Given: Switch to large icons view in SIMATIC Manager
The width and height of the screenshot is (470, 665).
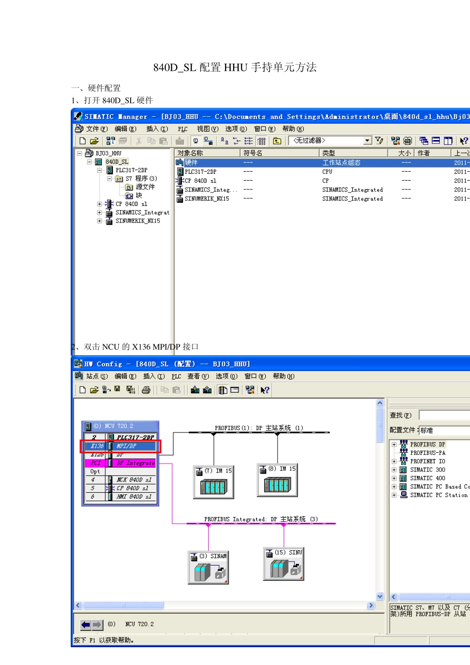Looking at the screenshot, I should pos(225,141).
